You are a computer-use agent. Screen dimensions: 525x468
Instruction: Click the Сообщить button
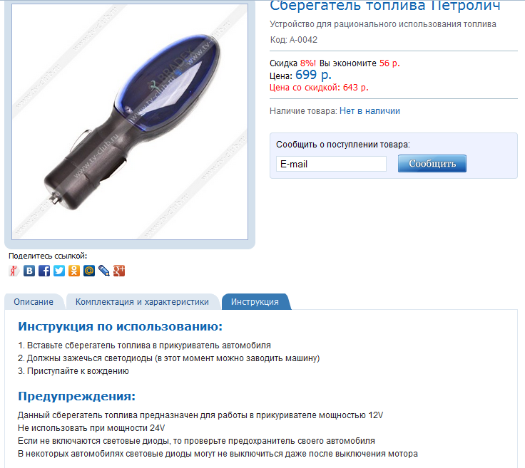coord(432,163)
